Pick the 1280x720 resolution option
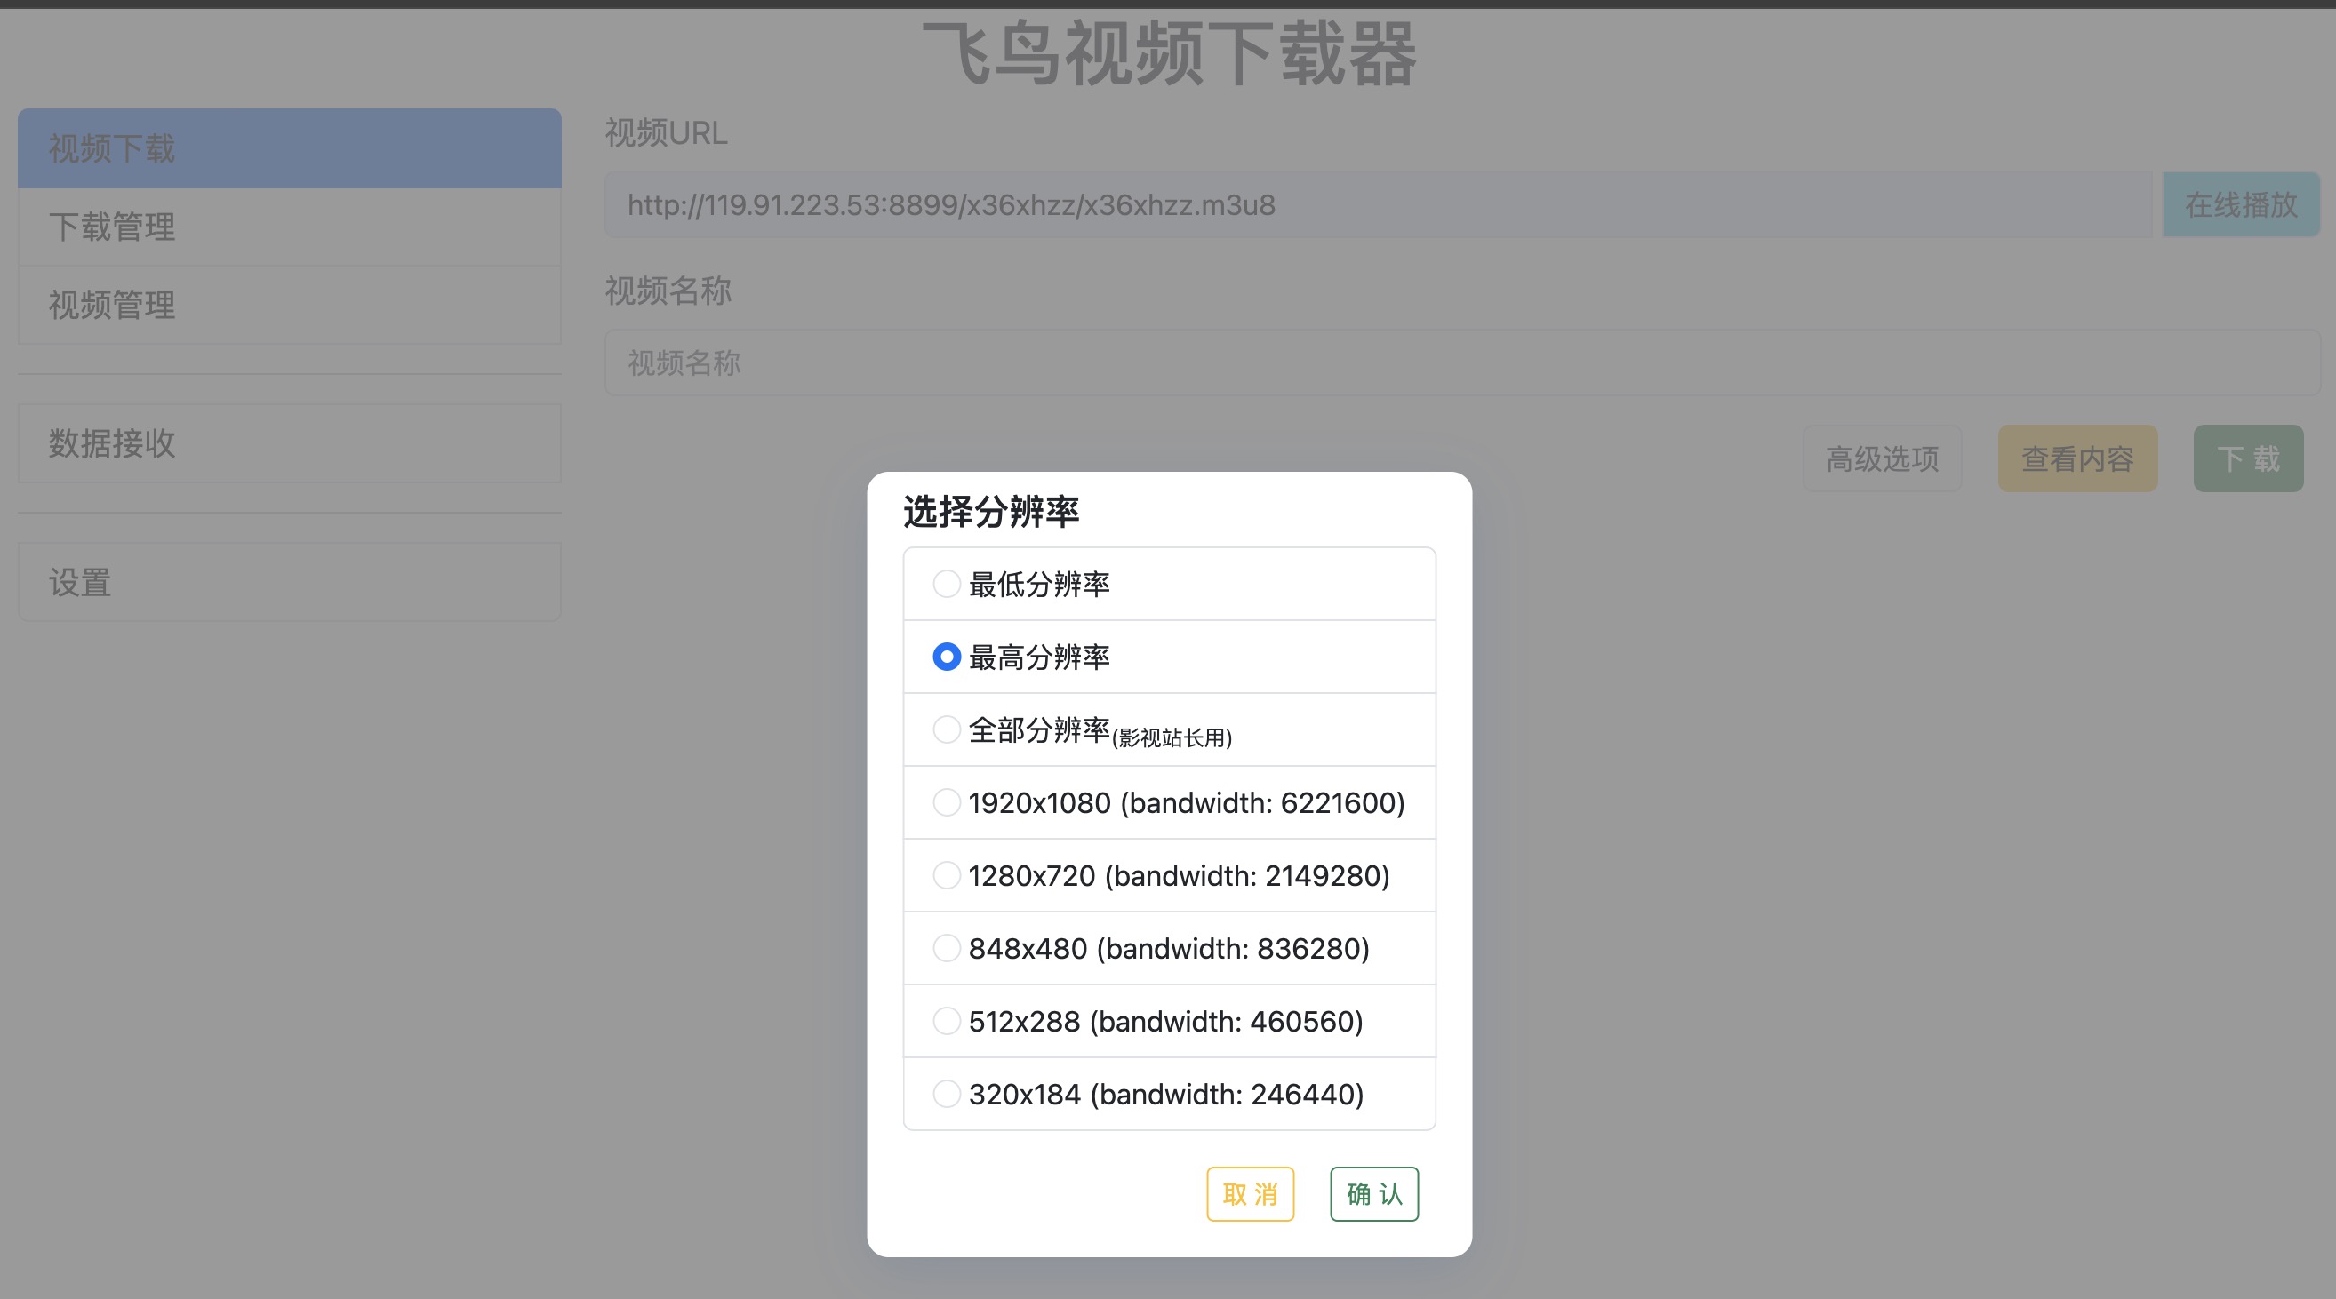 click(946, 876)
